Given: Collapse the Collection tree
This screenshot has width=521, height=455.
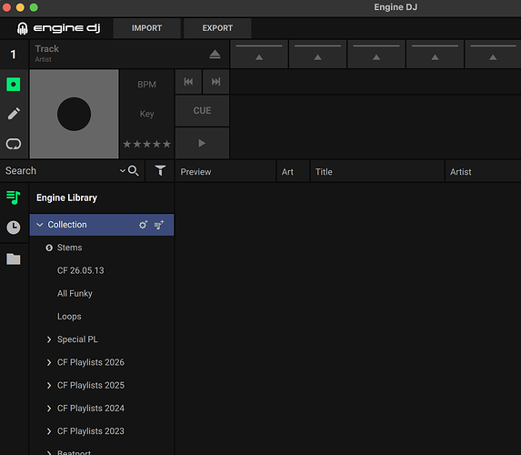Looking at the screenshot, I should coord(39,225).
